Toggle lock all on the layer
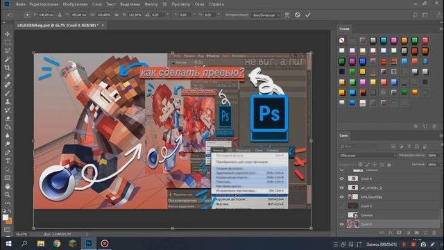Image resolution: width=444 pixels, height=250 pixels. click(389, 165)
